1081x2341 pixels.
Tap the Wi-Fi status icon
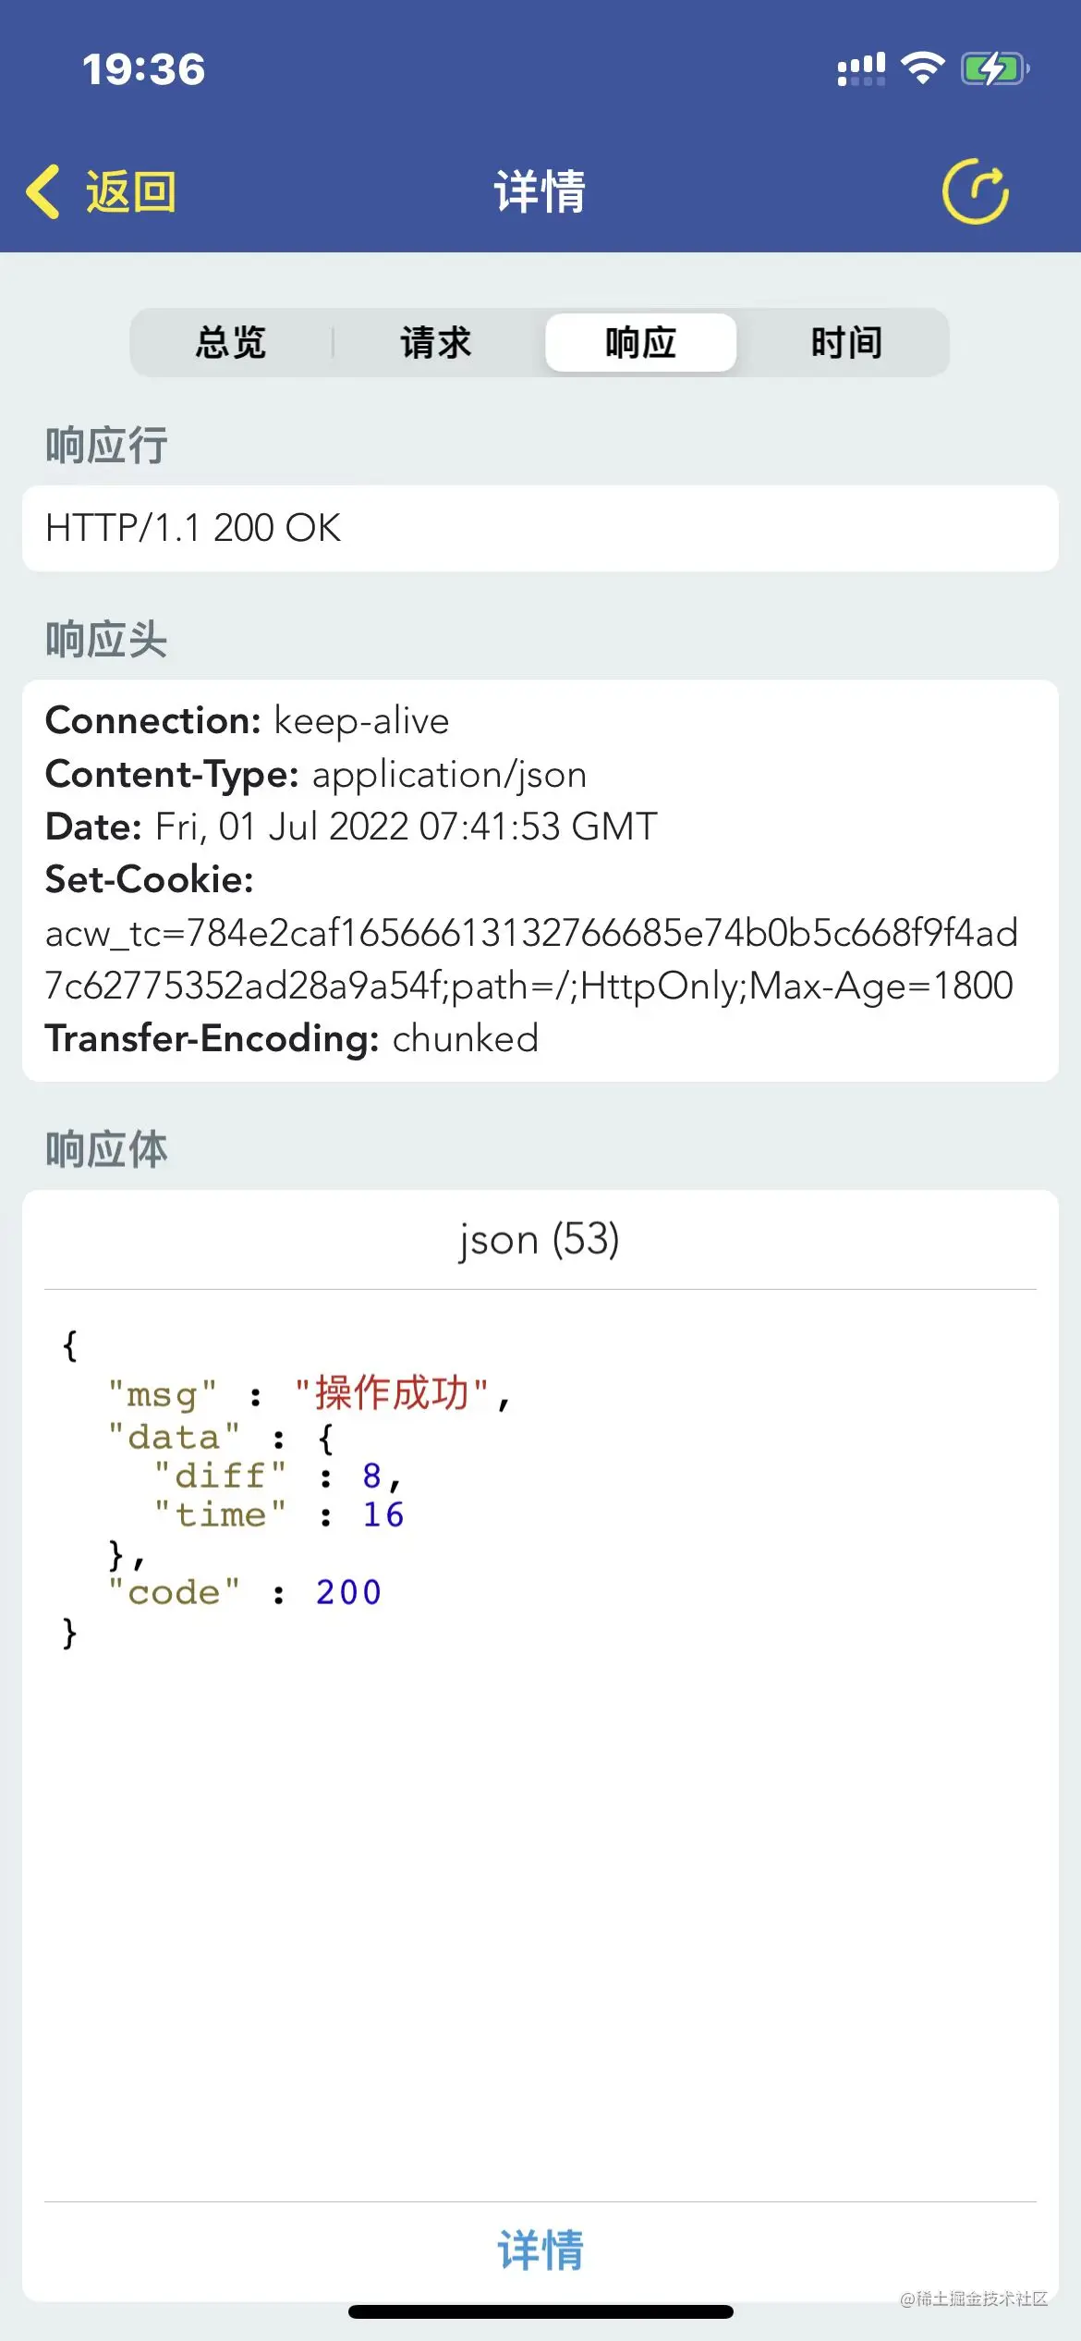922,68
